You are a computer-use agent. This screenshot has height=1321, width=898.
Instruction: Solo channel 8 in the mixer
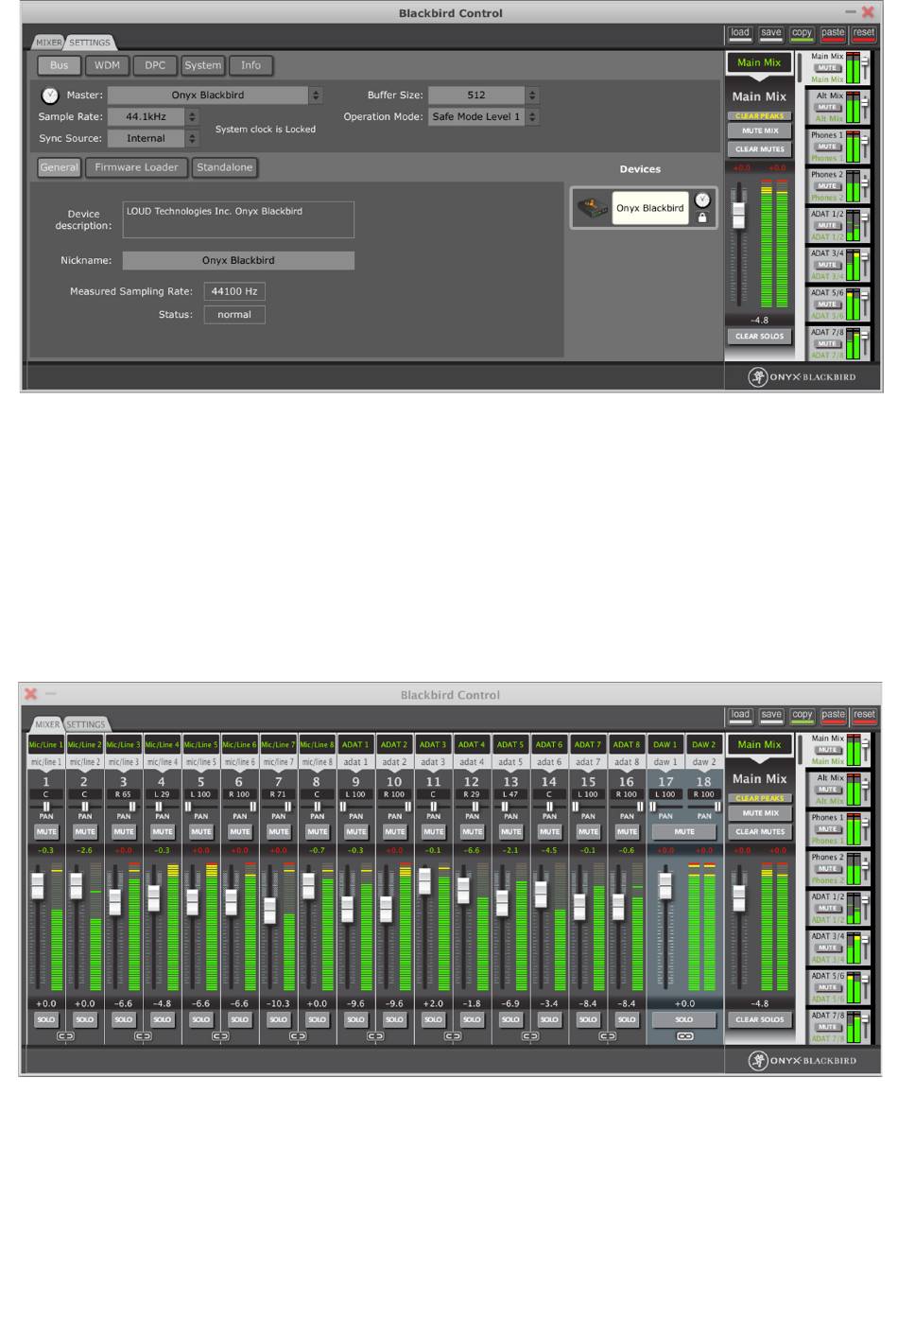pyautogui.click(x=318, y=1019)
